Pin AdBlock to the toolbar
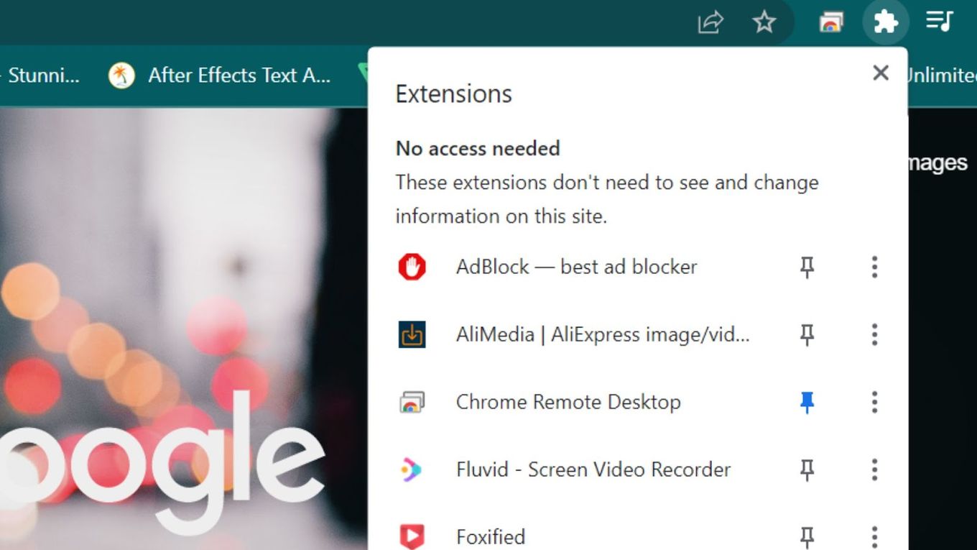This screenshot has height=550, width=977. click(807, 267)
